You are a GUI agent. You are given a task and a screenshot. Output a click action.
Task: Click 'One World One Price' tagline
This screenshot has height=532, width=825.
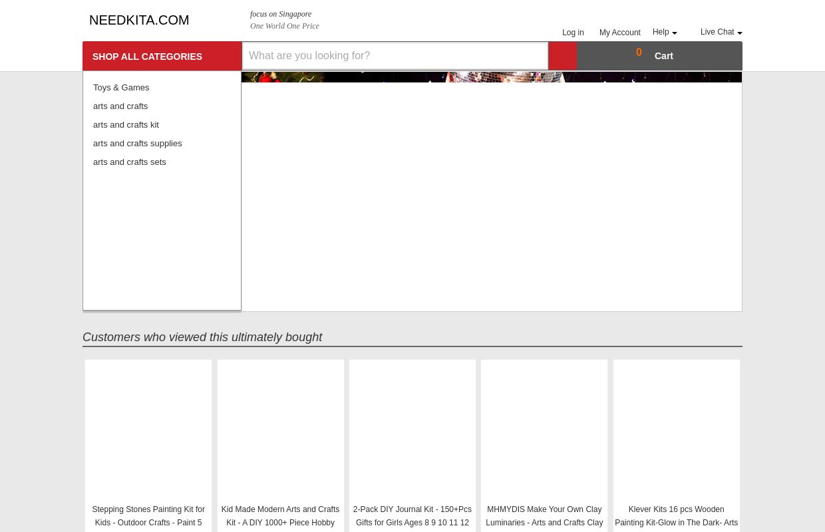click(285, 26)
